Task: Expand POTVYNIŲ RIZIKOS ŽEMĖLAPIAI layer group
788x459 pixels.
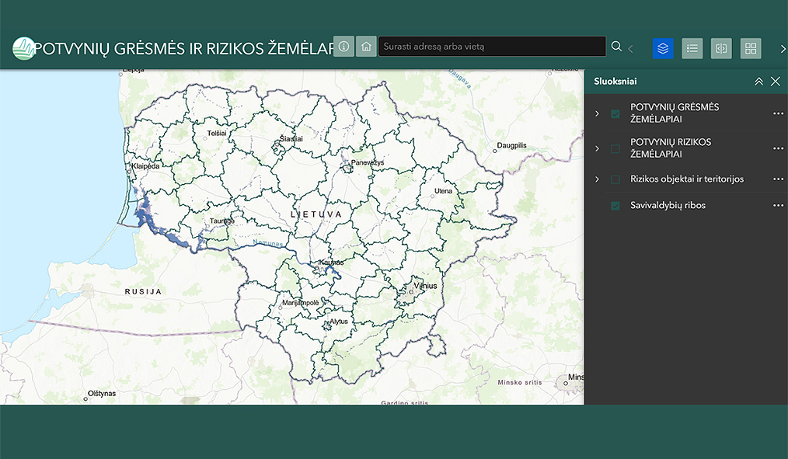Action: tap(597, 148)
